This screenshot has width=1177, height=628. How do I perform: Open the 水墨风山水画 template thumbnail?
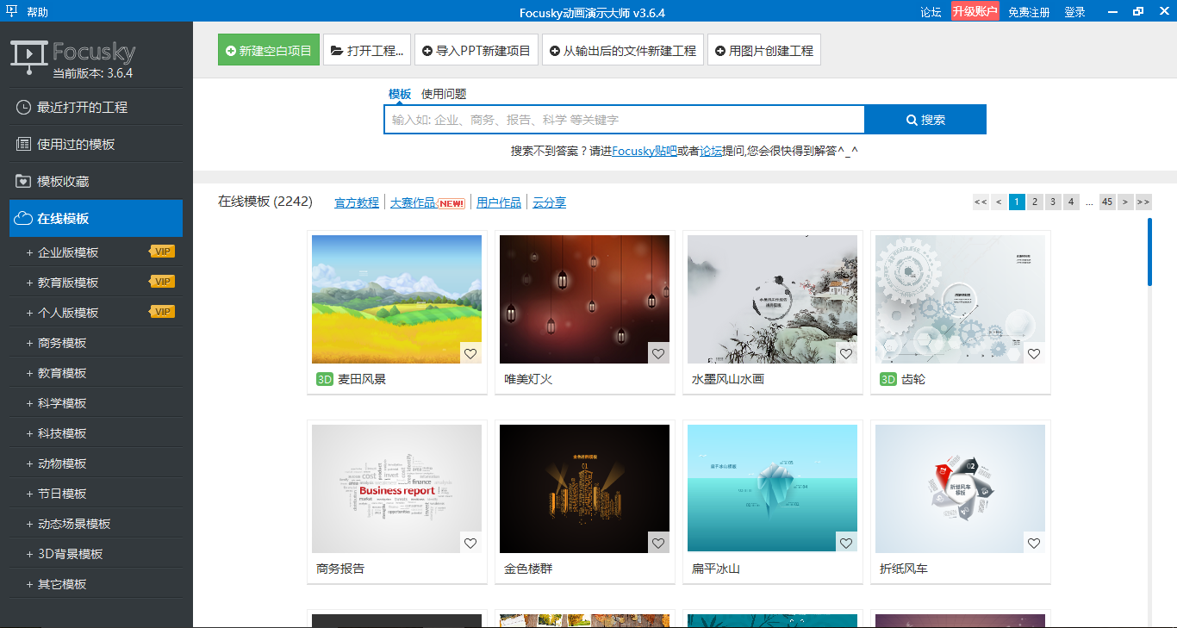(772, 299)
